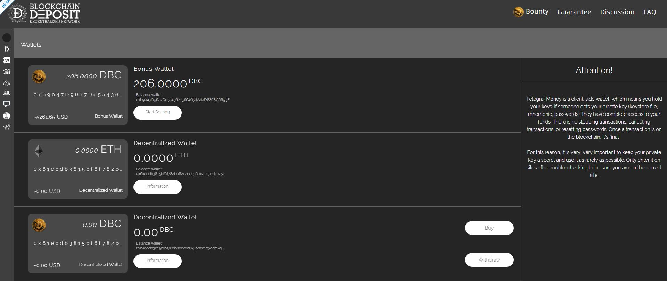Open the Discussion menu link
Screen dimensions: 667x281
click(x=617, y=12)
